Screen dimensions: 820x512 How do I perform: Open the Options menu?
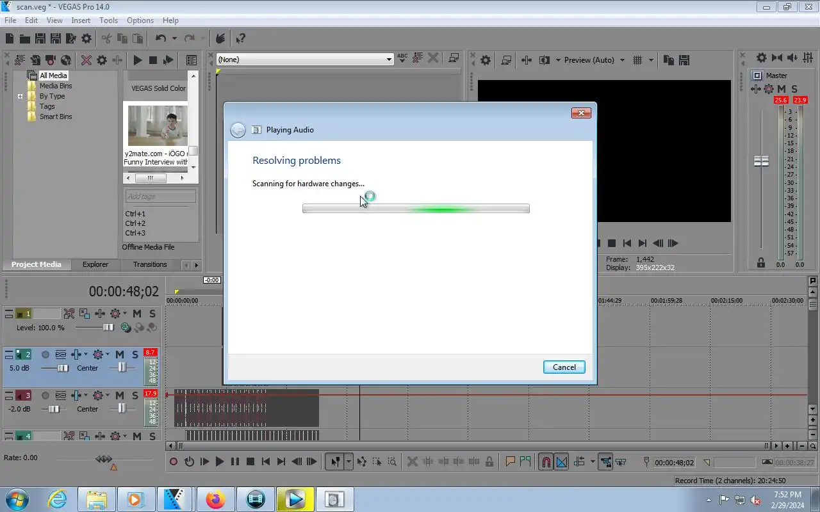click(x=140, y=20)
